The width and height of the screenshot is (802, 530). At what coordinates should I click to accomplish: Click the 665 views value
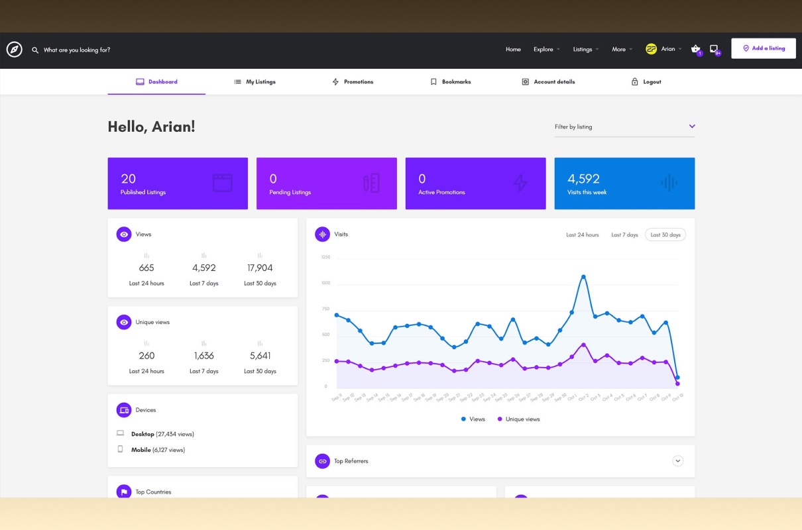(146, 268)
